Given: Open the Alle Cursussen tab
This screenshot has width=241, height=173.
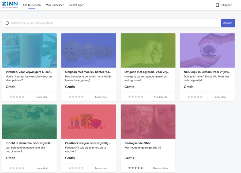Looking at the screenshot, I should tap(32, 5).
